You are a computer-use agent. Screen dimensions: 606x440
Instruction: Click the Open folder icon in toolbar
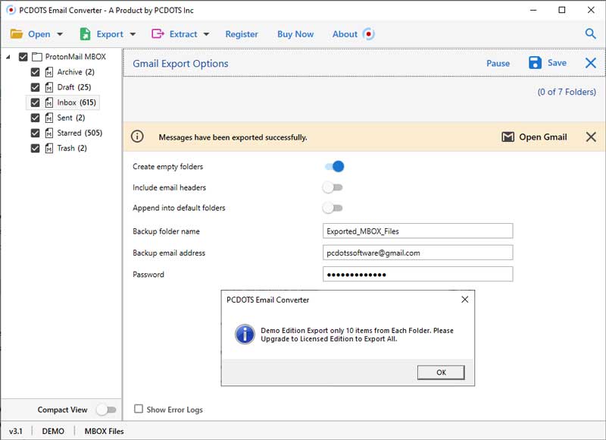click(x=16, y=34)
